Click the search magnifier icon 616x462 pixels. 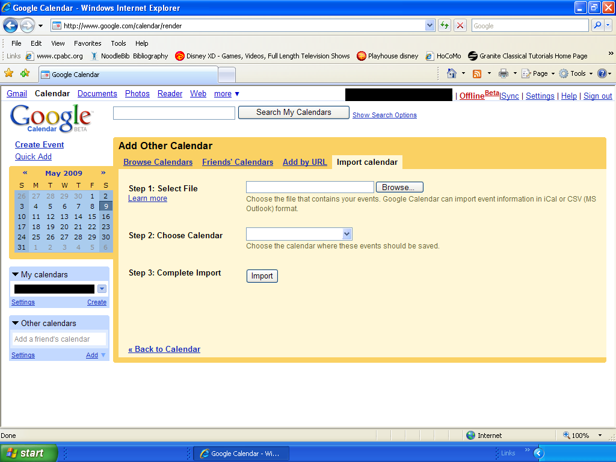(x=597, y=25)
